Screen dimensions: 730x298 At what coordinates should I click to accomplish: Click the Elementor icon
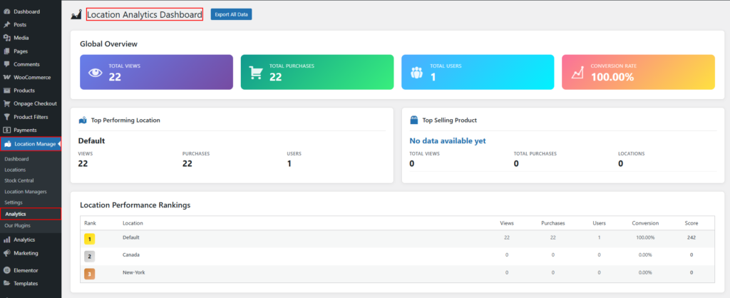point(6,270)
